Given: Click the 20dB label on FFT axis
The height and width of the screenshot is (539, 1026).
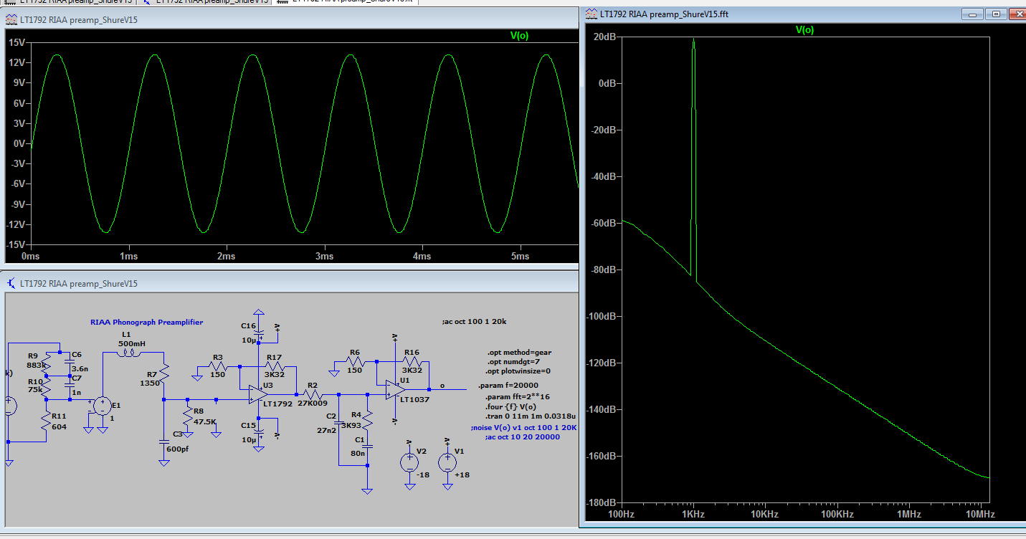Looking at the screenshot, I should 606,37.
